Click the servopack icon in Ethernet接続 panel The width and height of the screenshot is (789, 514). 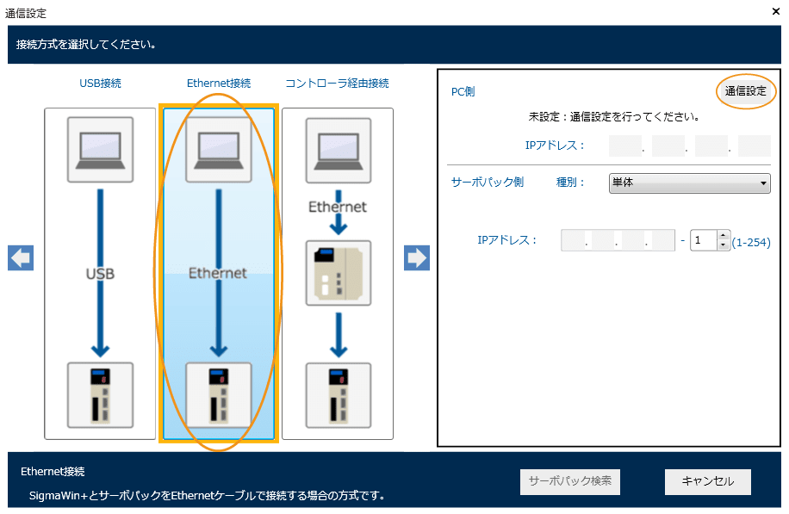[x=219, y=394]
